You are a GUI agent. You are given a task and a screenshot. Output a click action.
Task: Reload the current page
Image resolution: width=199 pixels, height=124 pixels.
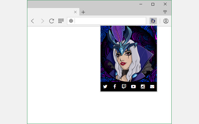pyautogui.click(x=52, y=21)
